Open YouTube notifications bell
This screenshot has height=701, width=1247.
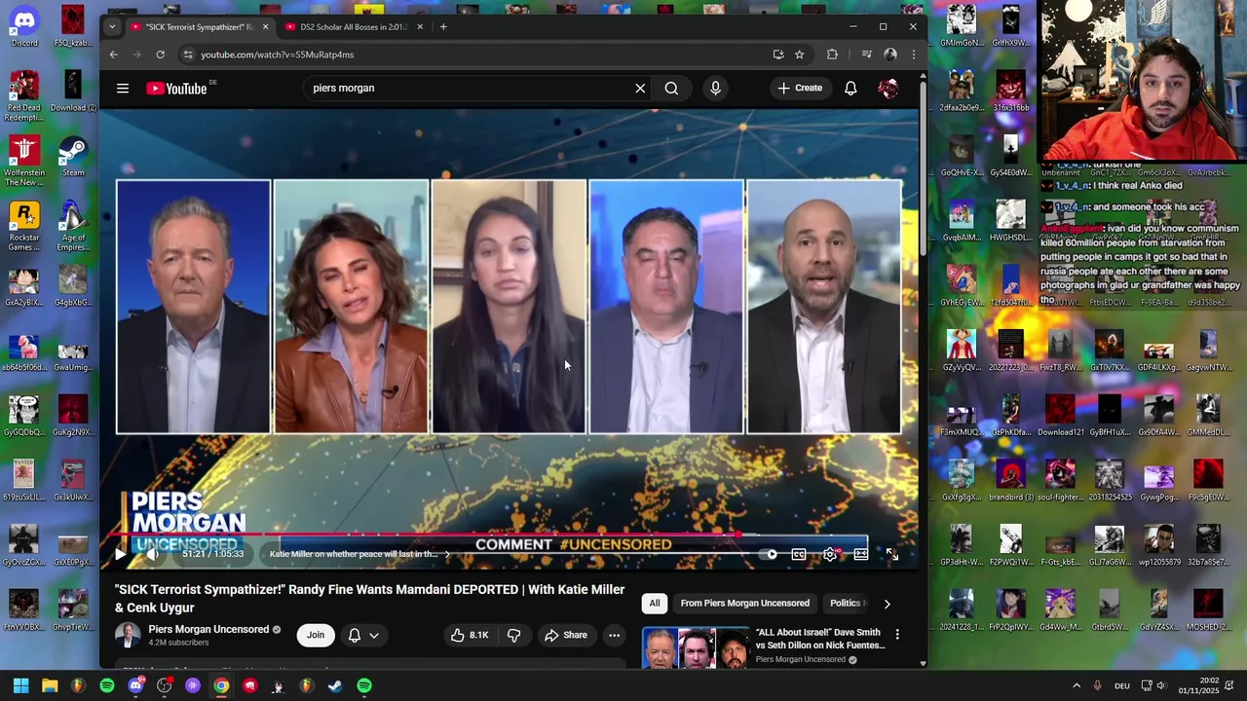click(850, 89)
